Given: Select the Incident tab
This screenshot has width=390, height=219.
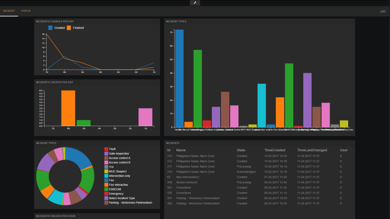Looking at the screenshot, I should tap(9, 10).
